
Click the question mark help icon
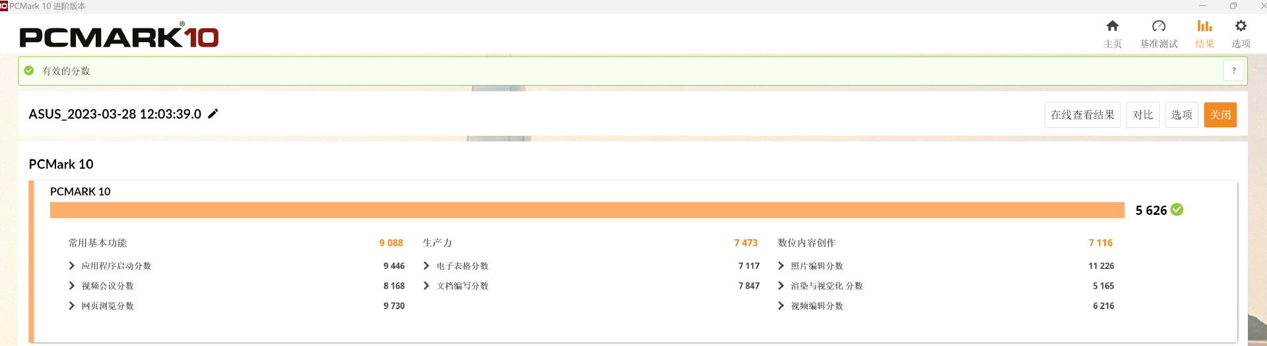[x=1233, y=71]
